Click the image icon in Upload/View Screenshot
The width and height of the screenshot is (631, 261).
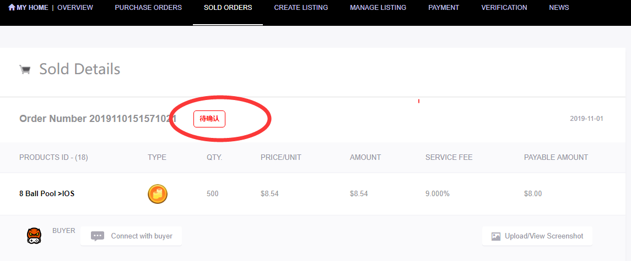496,236
